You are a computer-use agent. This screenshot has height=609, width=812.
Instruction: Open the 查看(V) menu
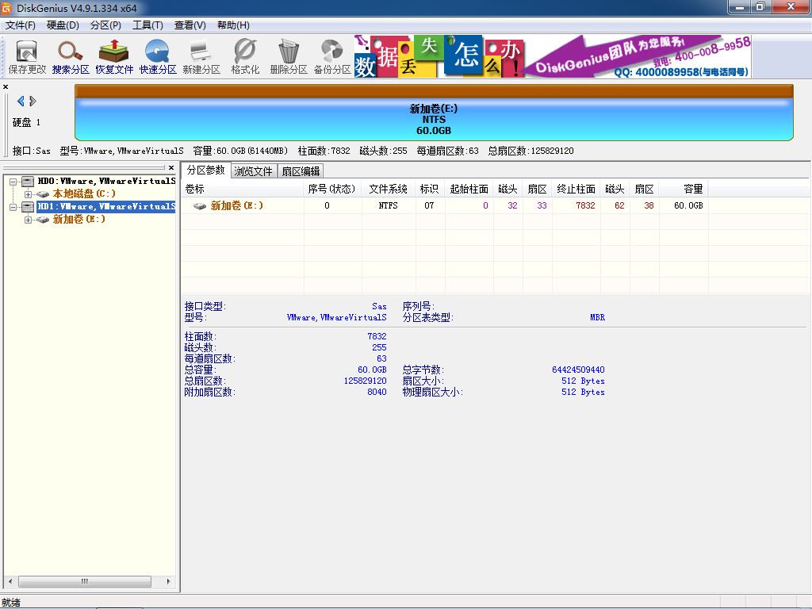(x=190, y=25)
